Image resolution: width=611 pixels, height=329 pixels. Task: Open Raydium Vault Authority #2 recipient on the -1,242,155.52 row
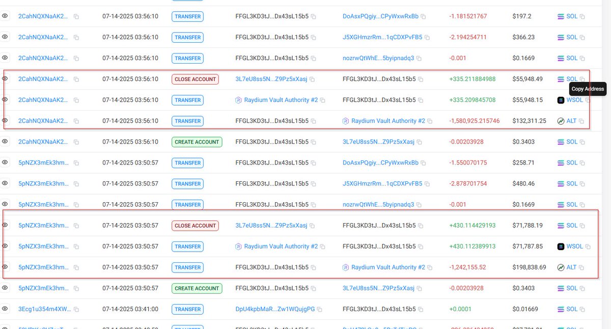click(388, 267)
